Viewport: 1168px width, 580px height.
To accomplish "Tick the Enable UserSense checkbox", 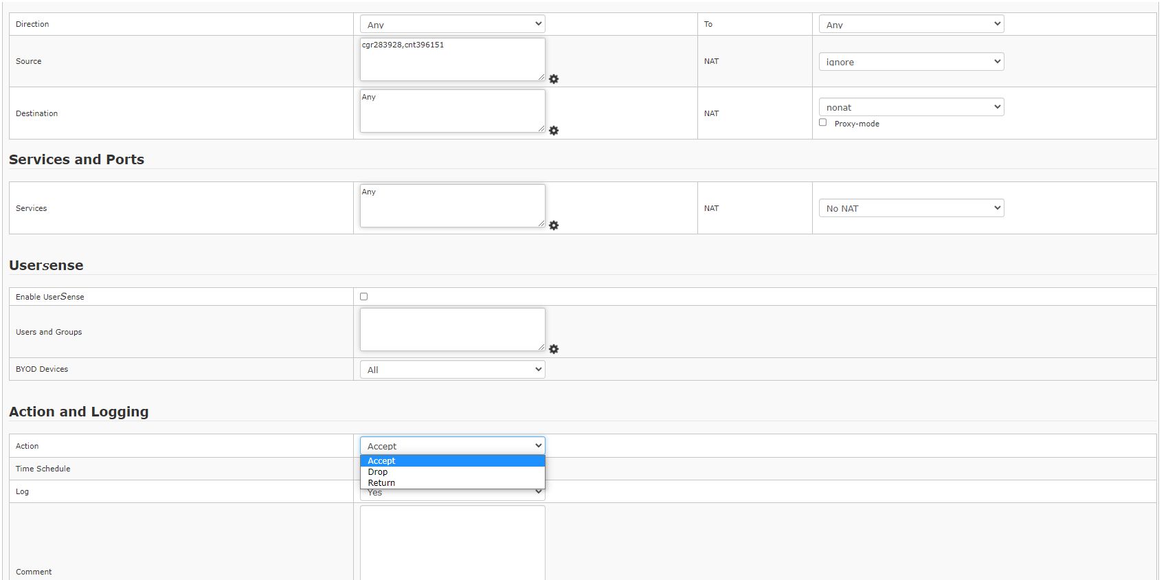I will click(x=364, y=297).
